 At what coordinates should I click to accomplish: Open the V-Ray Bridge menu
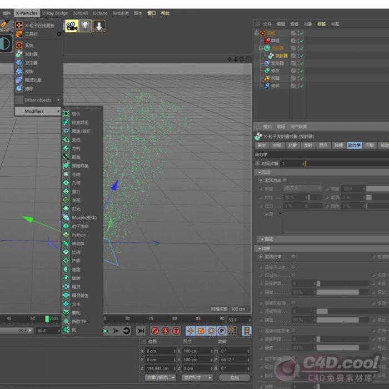[55, 13]
